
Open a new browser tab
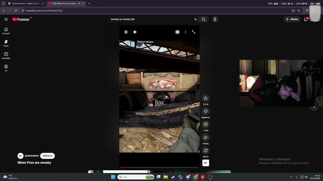[x=89, y=4]
